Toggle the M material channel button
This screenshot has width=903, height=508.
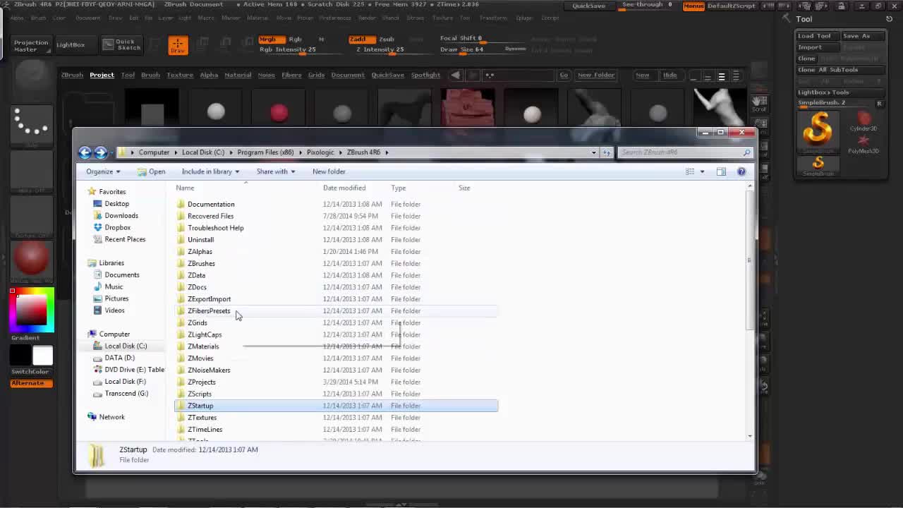321,40
